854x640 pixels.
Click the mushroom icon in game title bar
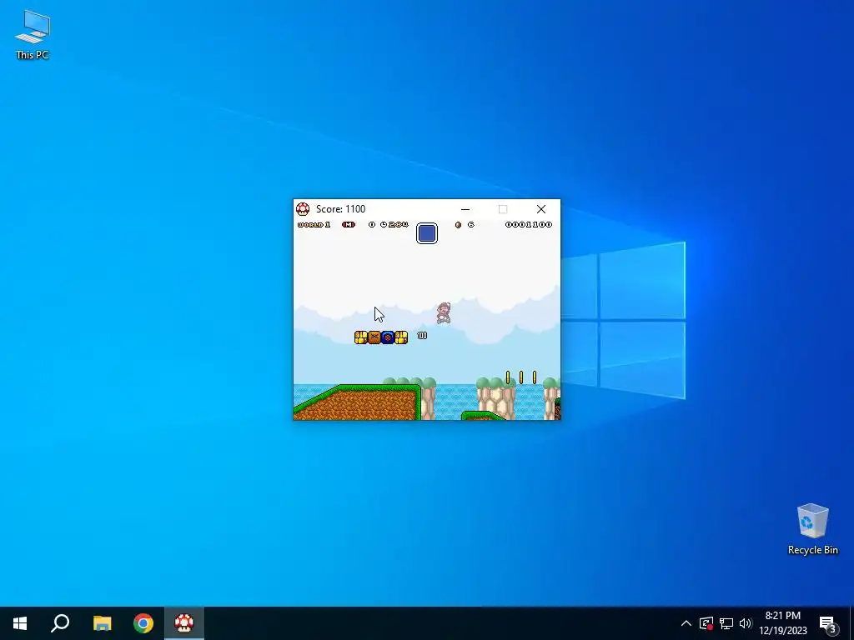pyautogui.click(x=303, y=209)
